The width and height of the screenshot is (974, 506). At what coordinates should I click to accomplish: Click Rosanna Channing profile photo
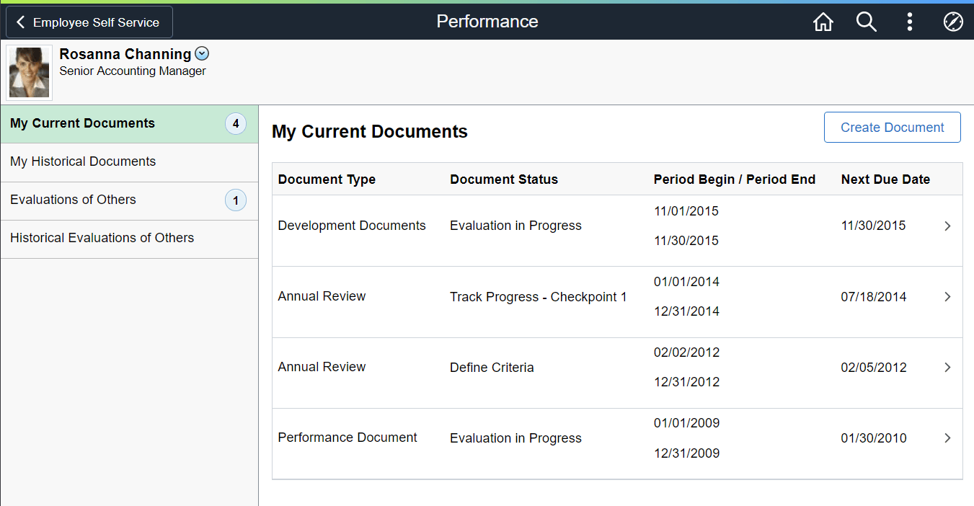pyautogui.click(x=30, y=72)
